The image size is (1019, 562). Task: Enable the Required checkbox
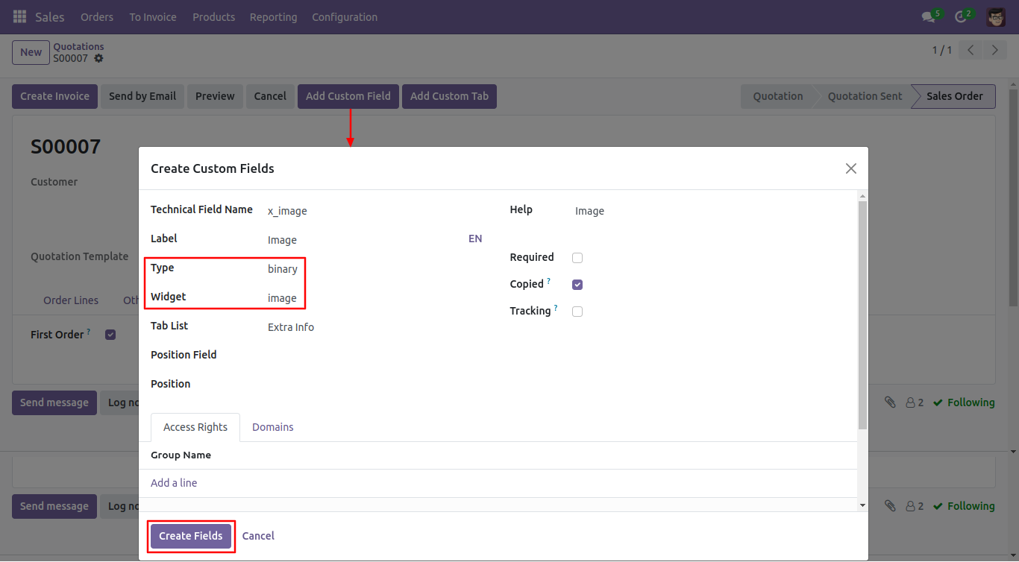pos(577,258)
